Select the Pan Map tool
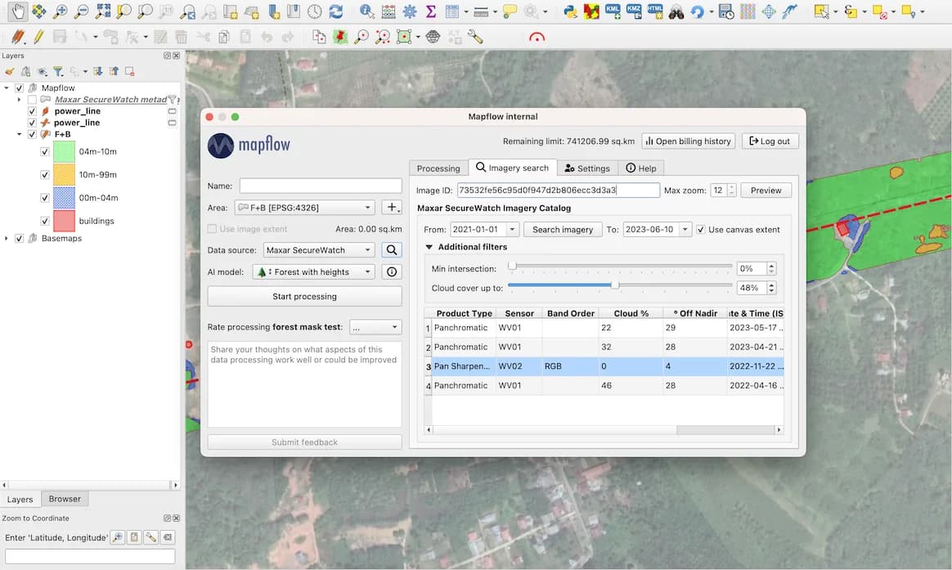The image size is (952, 570). point(18,11)
